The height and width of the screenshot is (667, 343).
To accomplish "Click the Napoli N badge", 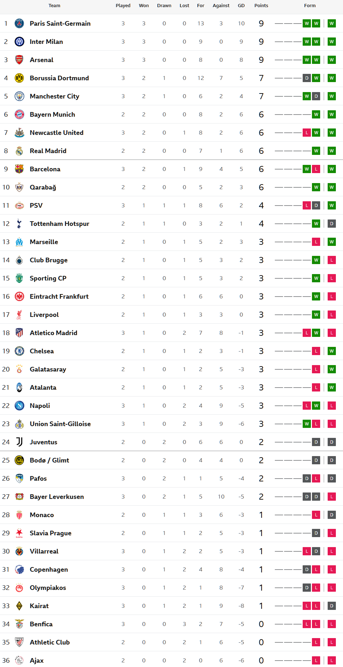I will click(x=19, y=406).
